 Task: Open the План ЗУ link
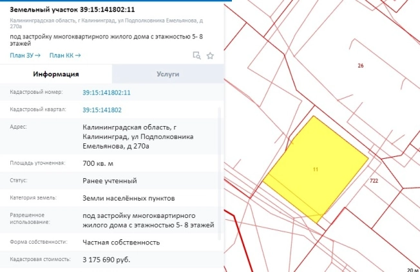click(x=25, y=55)
